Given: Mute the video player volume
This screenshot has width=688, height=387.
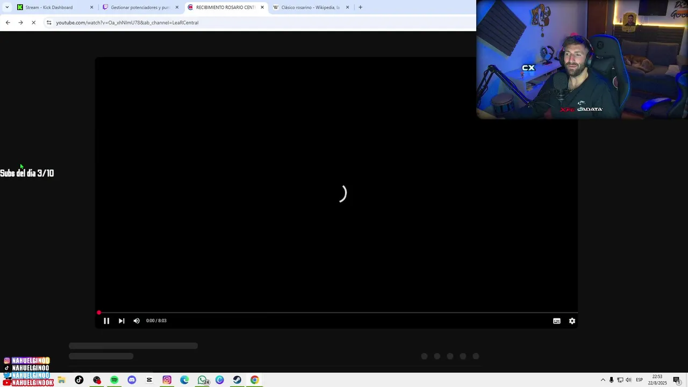Looking at the screenshot, I should [137, 321].
